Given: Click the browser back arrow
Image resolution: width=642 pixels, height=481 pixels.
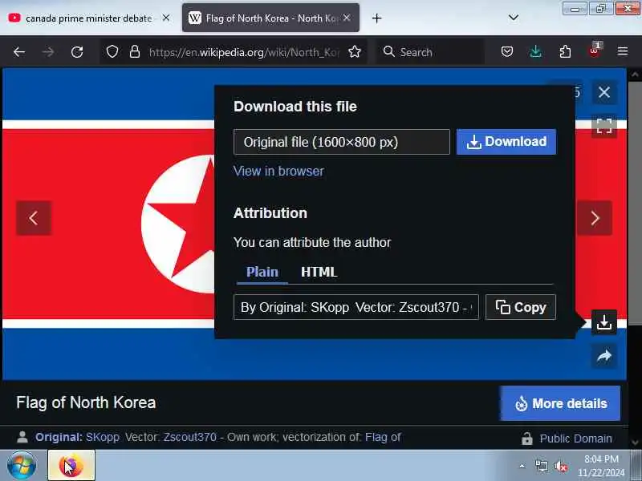Looking at the screenshot, I should point(19,52).
